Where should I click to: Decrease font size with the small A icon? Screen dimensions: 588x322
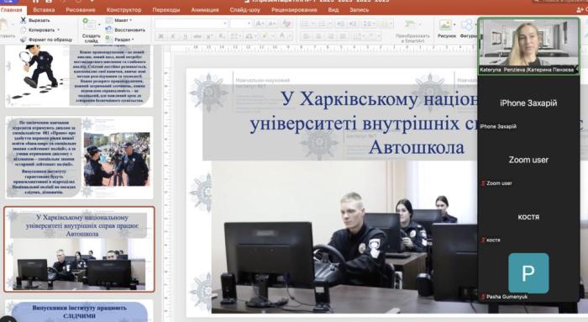pos(272,24)
